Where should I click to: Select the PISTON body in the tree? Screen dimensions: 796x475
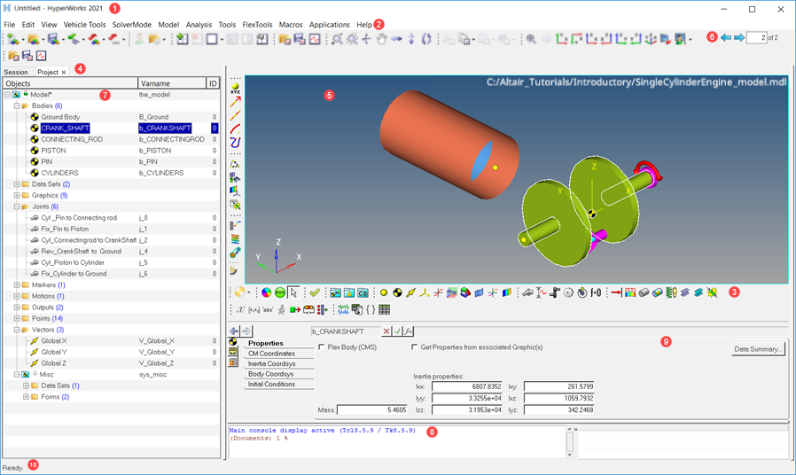tap(53, 151)
